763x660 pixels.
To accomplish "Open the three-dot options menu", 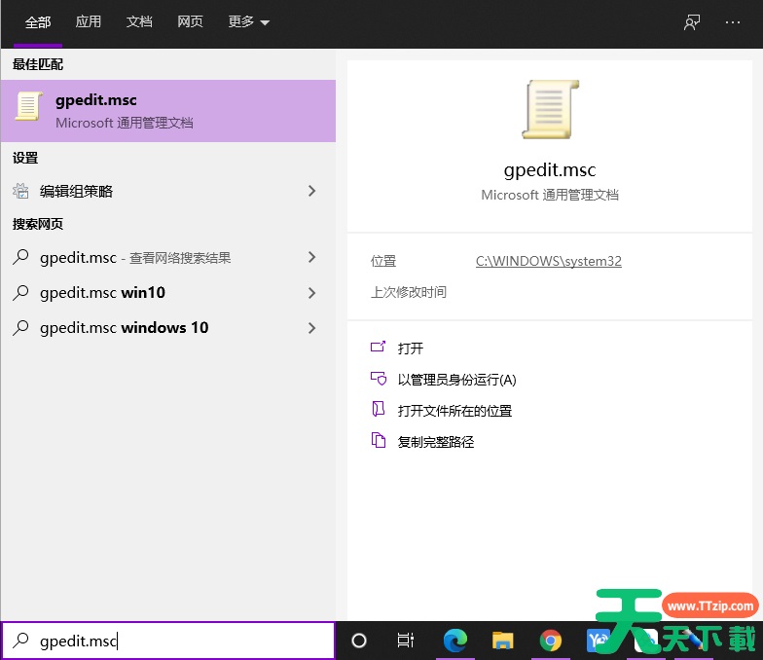I will coord(733,22).
